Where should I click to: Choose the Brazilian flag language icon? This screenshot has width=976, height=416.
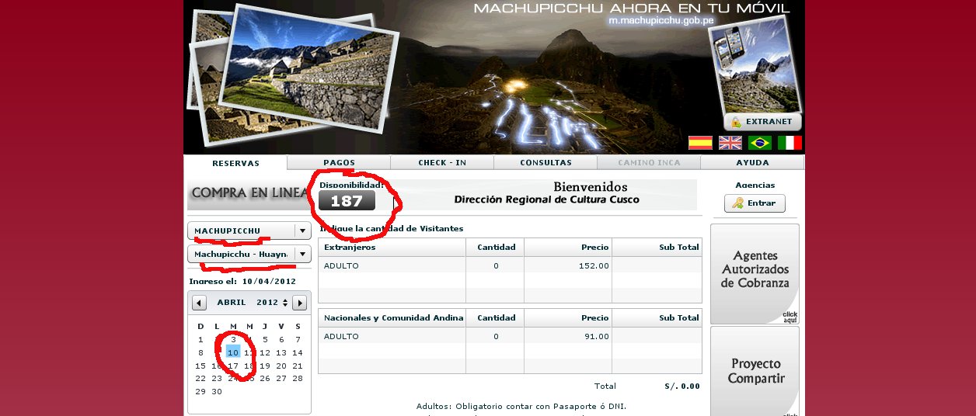760,143
